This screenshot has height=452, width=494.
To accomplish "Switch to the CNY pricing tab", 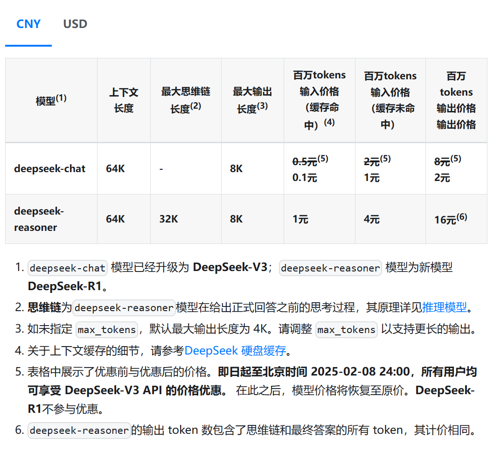I will [28, 24].
